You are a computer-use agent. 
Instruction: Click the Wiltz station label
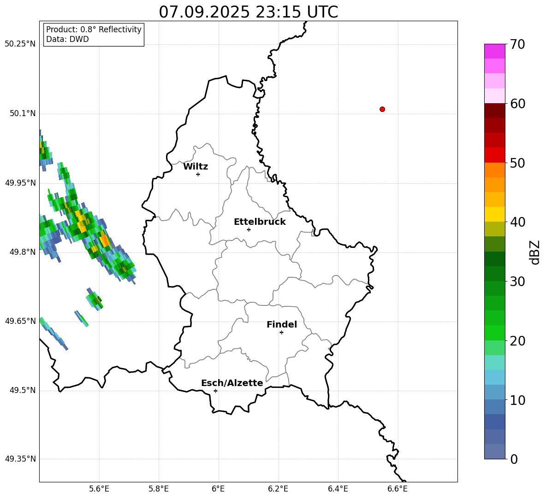pyautogui.click(x=196, y=167)
